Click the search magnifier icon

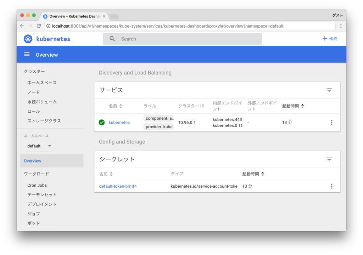click(112, 39)
